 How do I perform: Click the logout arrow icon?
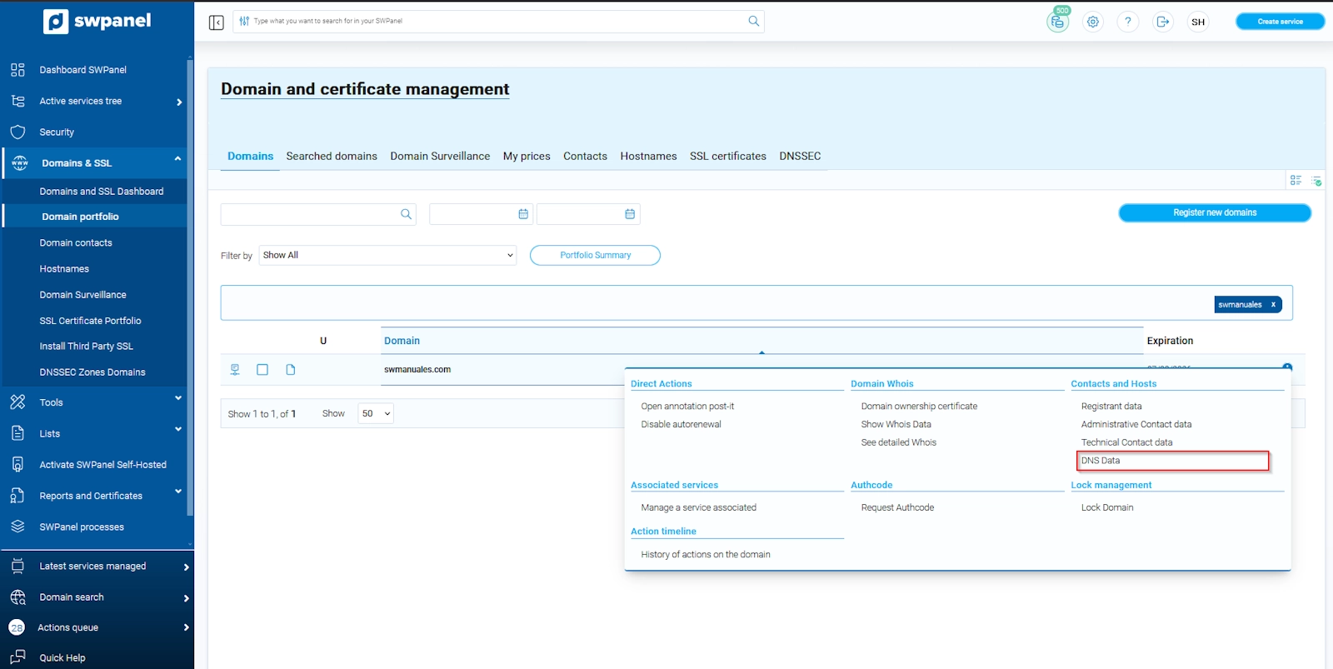1162,22
